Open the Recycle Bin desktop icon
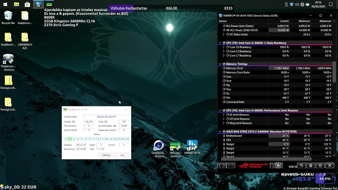 [x=8, y=18]
